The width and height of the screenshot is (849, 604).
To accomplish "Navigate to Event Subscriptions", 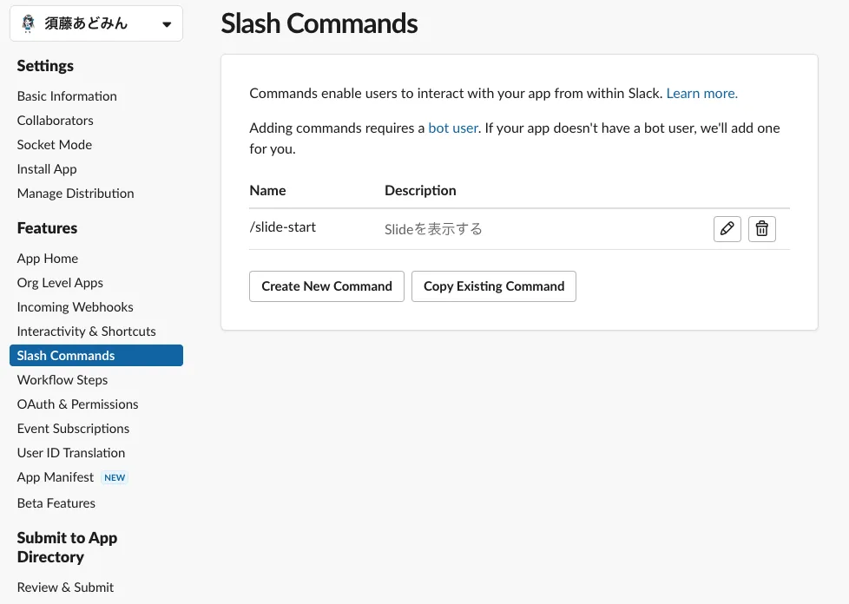I will pos(73,429).
